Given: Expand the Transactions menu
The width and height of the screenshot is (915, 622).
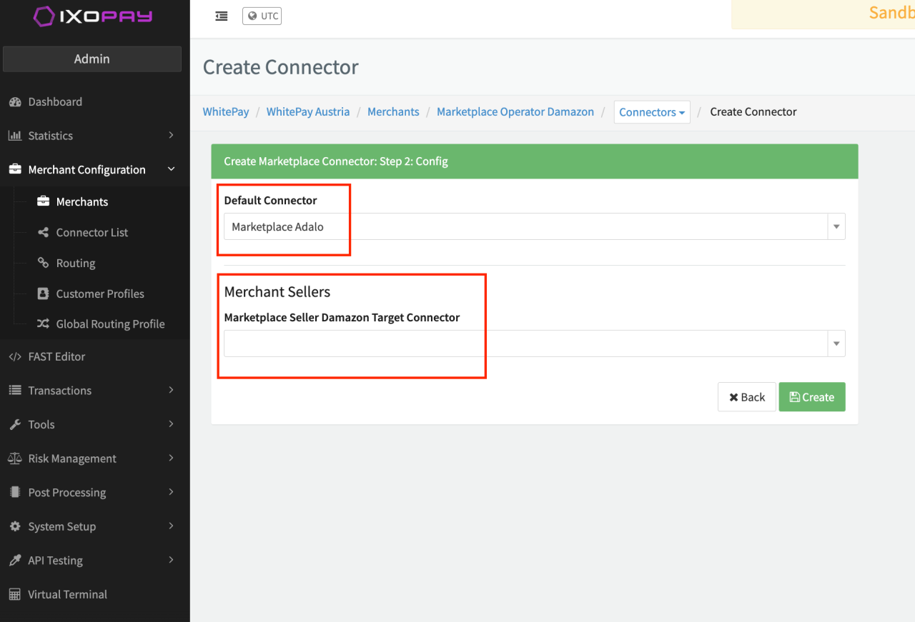Looking at the screenshot, I should (171, 390).
